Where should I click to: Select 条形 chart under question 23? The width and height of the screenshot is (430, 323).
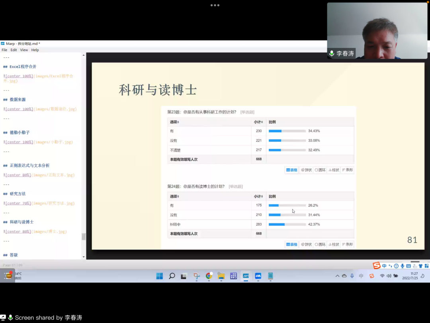click(x=348, y=170)
